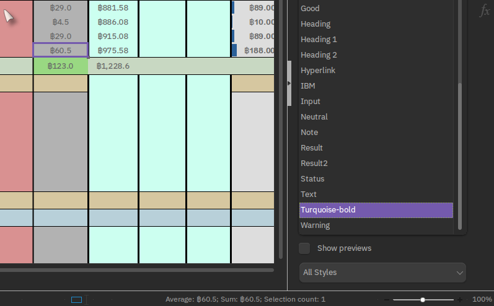The image size is (494, 306).
Task: Open the All Styles filter dropdown
Action: [382, 273]
